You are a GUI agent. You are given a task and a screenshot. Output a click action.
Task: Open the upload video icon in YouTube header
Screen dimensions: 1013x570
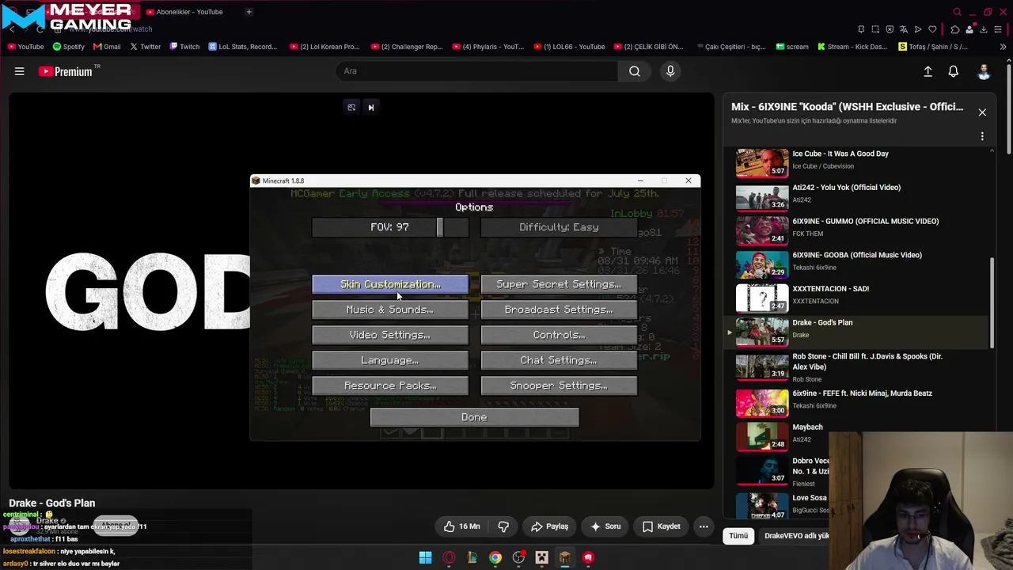pyautogui.click(x=928, y=71)
